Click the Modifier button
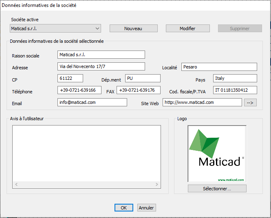 (x=188, y=29)
